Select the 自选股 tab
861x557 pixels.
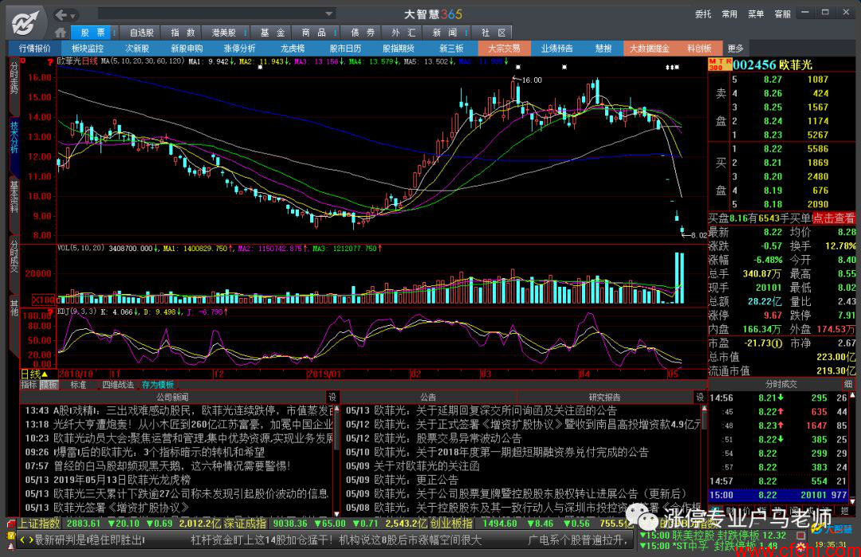pos(142,33)
